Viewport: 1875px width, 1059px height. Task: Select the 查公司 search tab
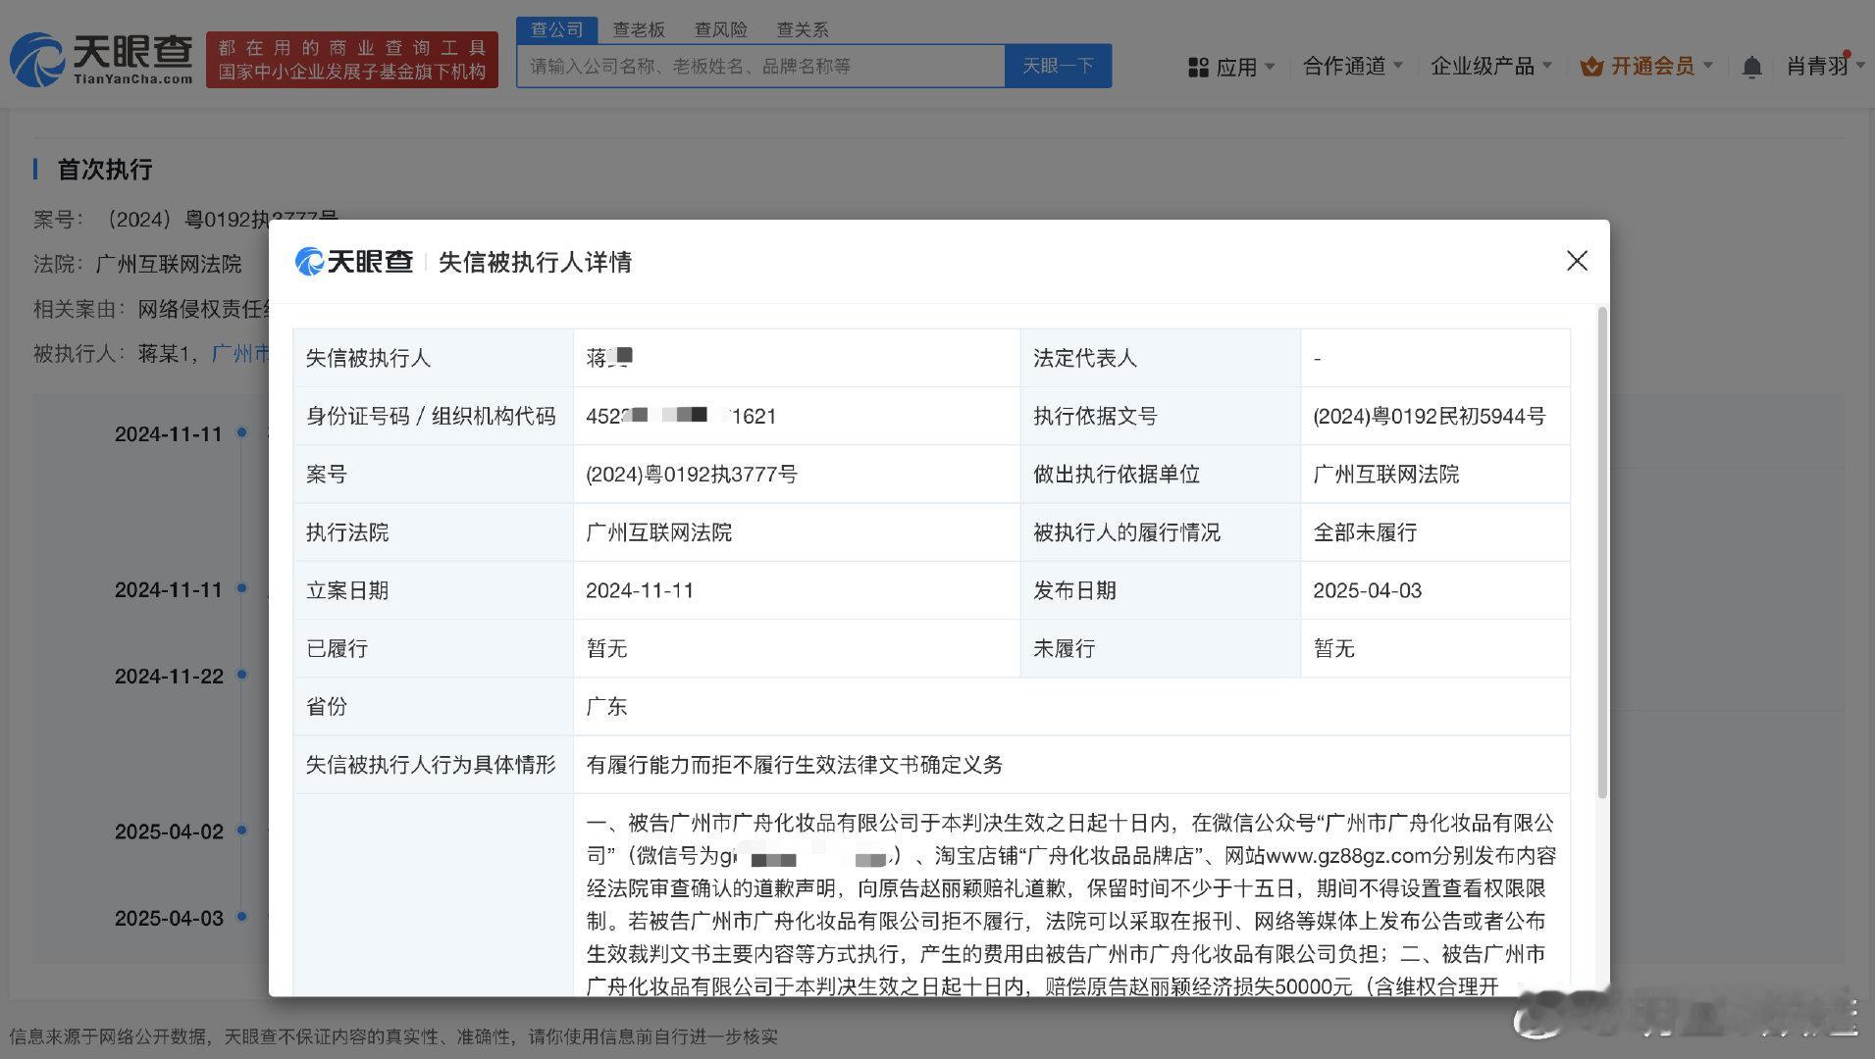click(x=557, y=29)
